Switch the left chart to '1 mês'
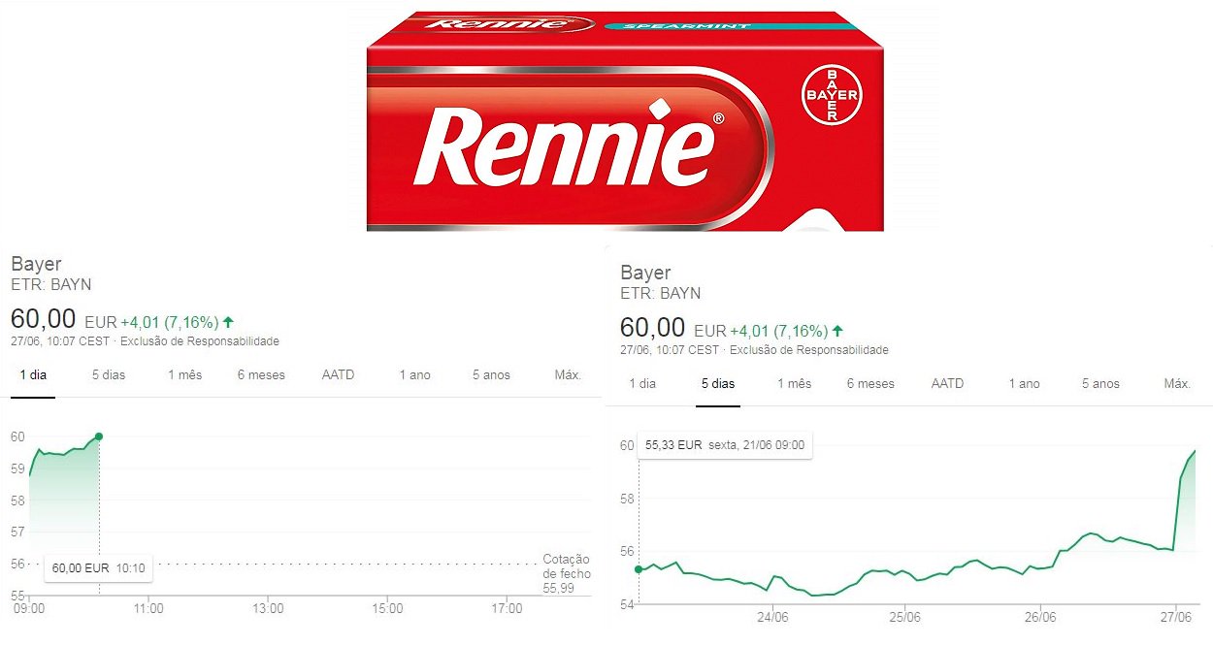 pos(184,374)
